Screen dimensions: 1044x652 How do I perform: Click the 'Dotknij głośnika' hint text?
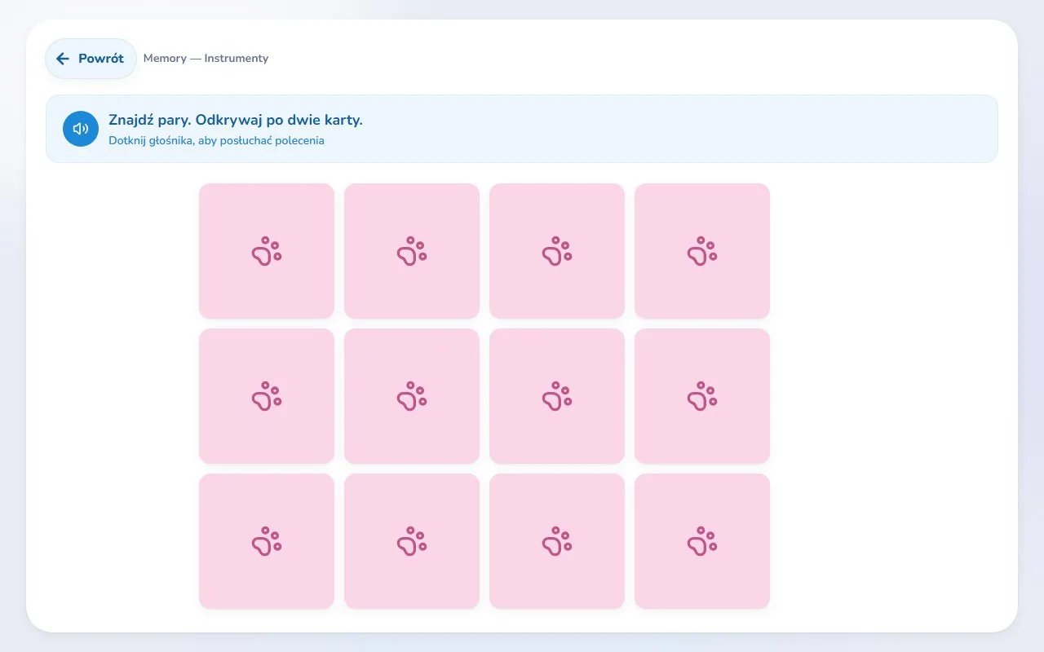click(216, 140)
